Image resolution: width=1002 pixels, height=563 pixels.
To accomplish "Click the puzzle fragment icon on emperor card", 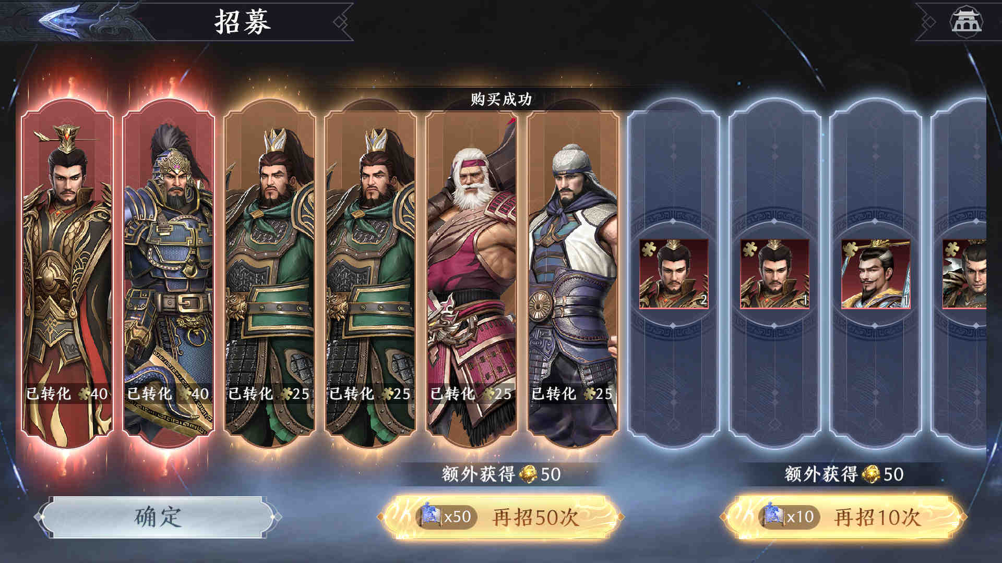I will pos(83,394).
